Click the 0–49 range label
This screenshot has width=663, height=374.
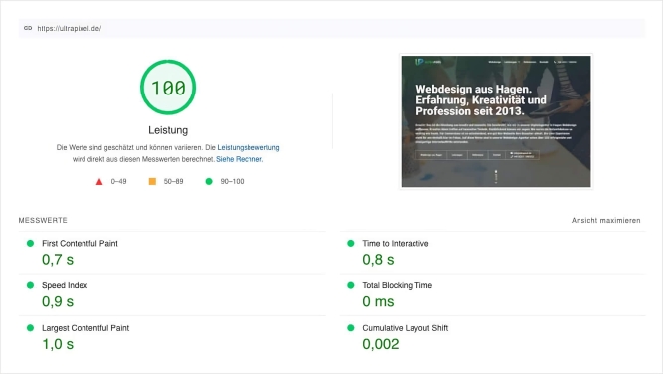click(119, 181)
